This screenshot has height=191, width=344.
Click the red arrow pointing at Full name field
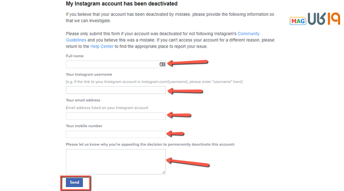coord(187,62)
